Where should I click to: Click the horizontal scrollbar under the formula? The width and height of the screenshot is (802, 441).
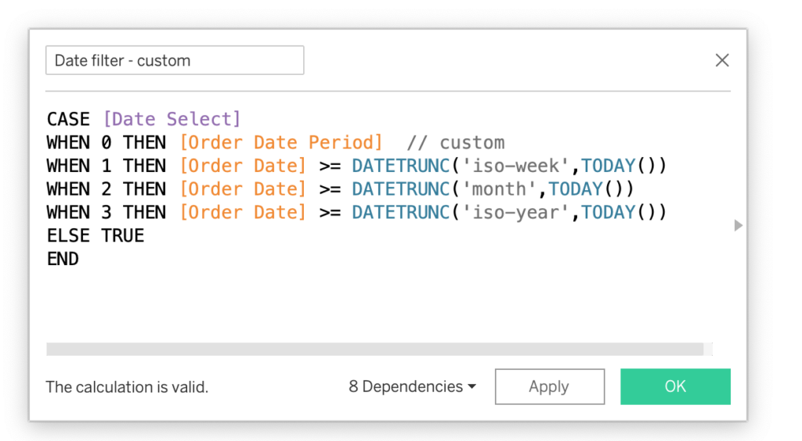(x=374, y=349)
